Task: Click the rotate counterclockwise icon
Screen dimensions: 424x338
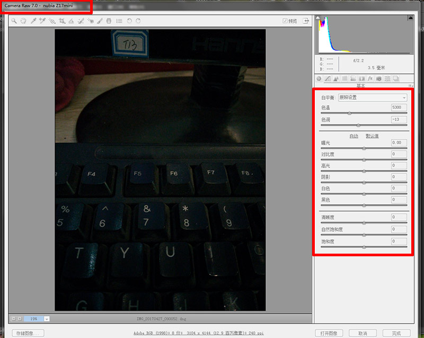Action: [129, 21]
